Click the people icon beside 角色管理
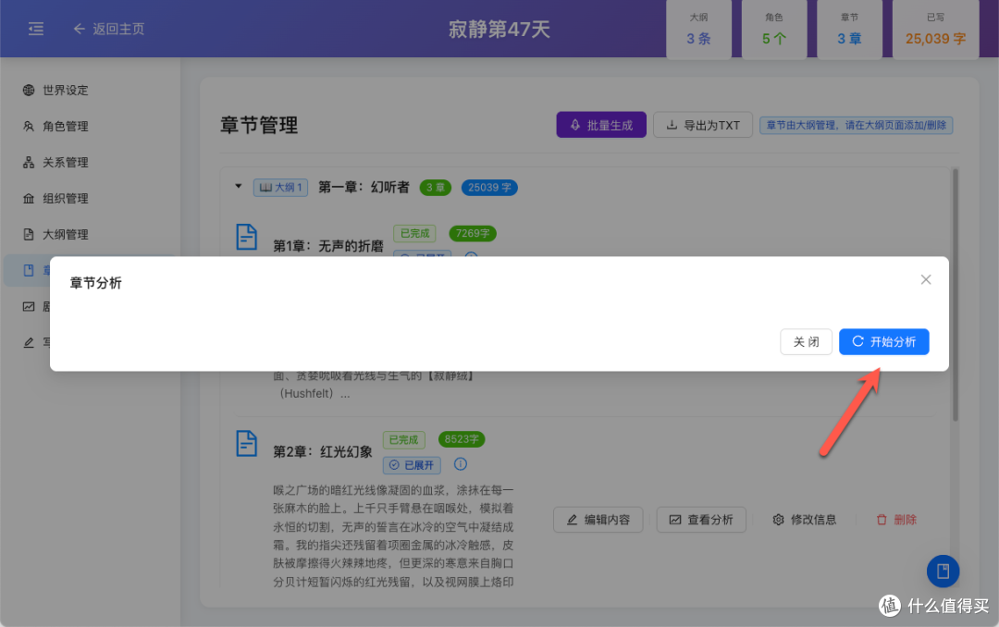This screenshot has width=999, height=627. click(x=29, y=126)
